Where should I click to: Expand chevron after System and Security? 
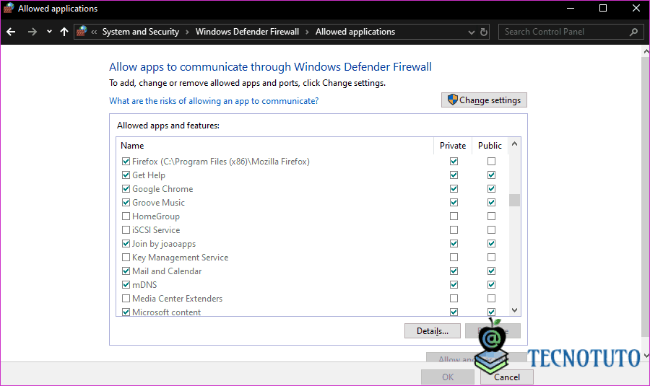187,32
